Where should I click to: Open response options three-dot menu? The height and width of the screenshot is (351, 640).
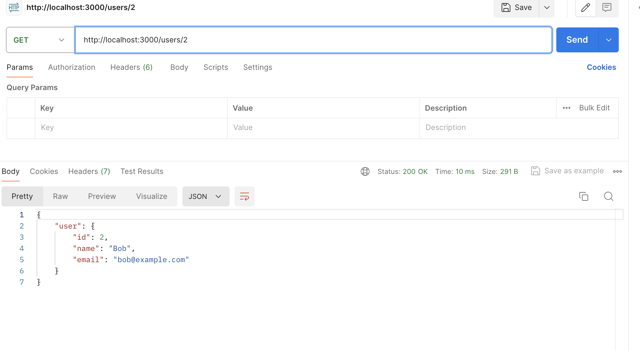click(x=617, y=171)
